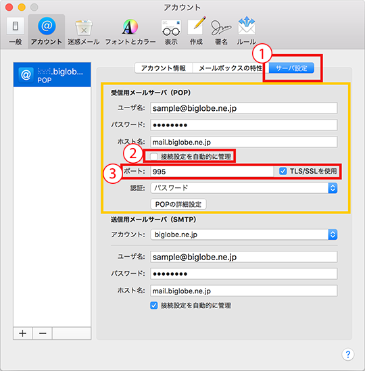Open the SMTP アカウント biglobe.ne.jp dropdown
365x371 pixels.
[x=244, y=234]
